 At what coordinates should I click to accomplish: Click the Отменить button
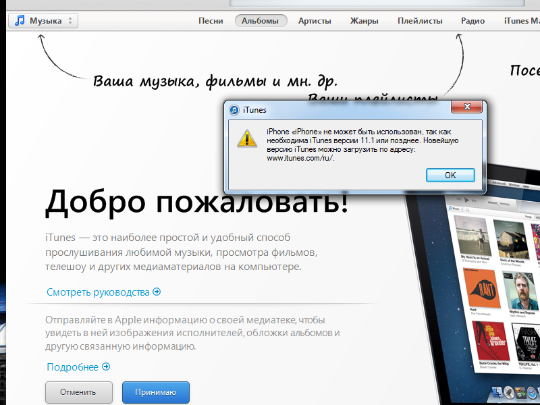pos(78,392)
